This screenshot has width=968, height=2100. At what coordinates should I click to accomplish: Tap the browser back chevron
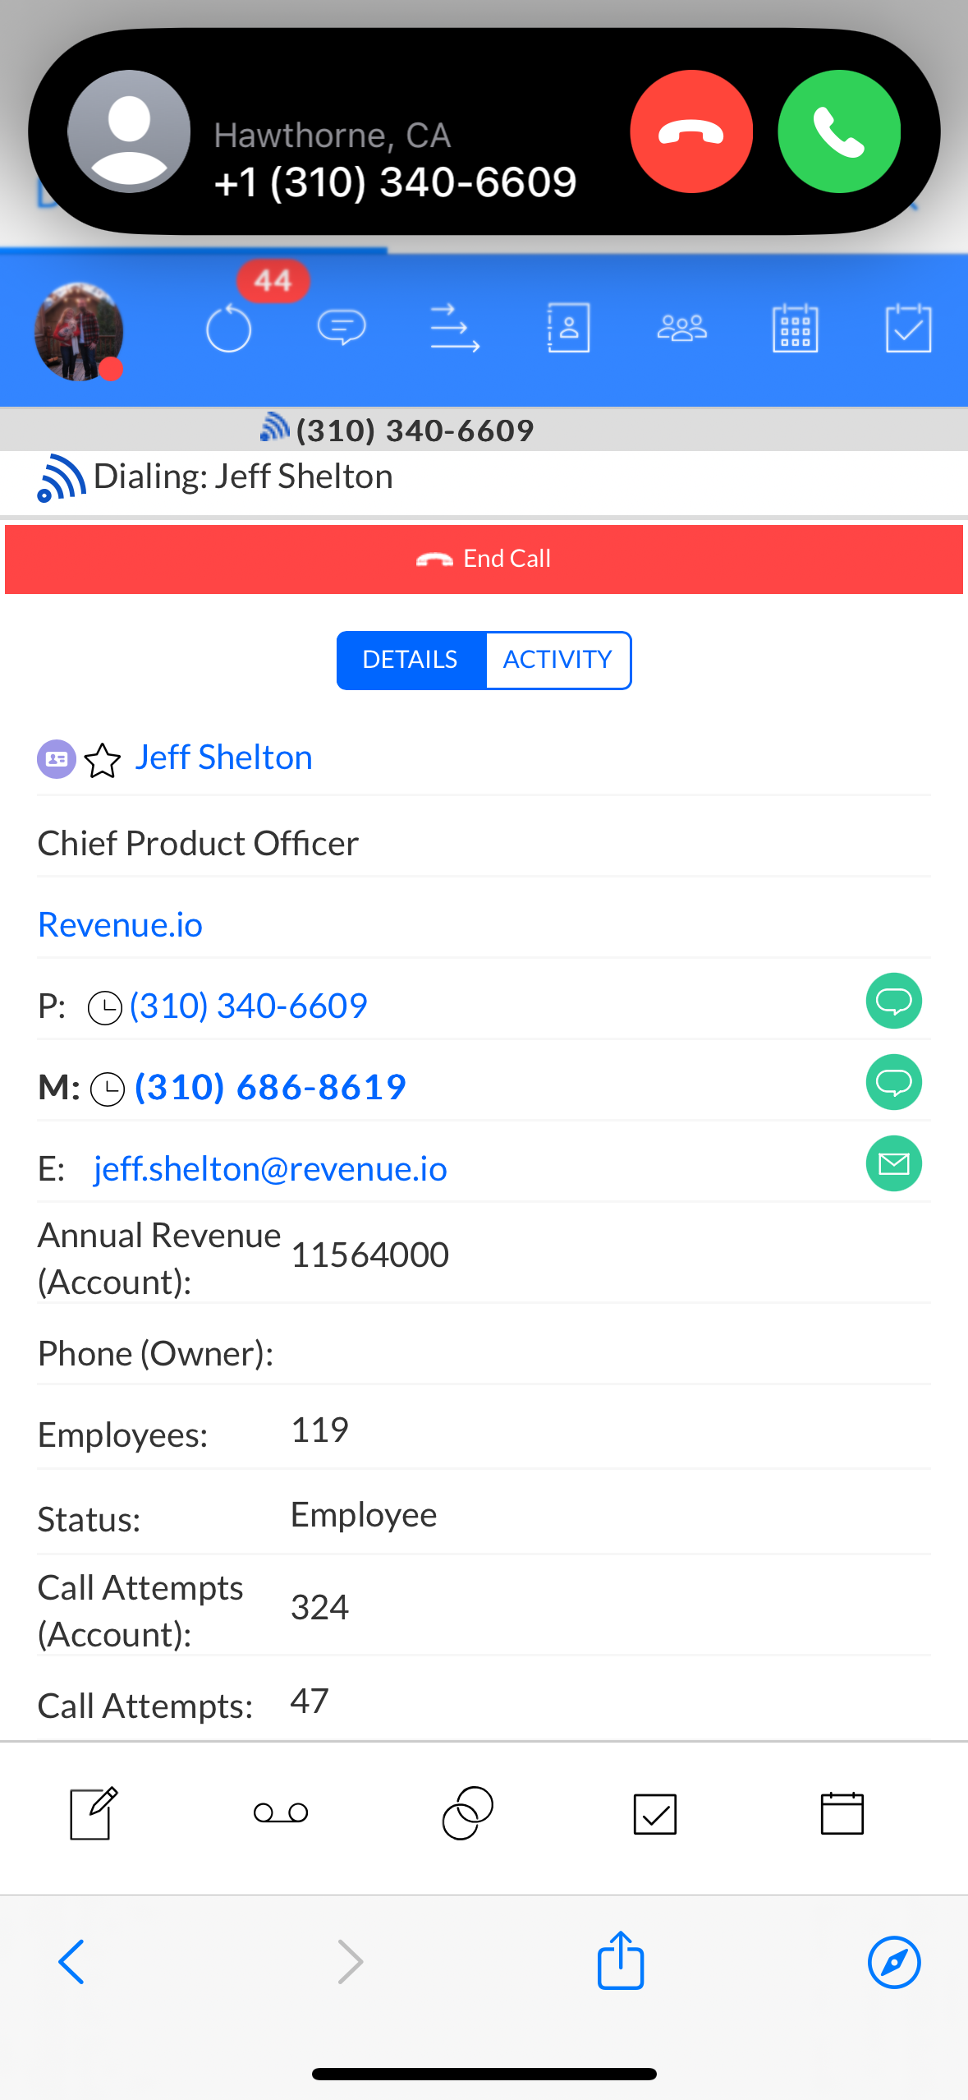point(71,1962)
